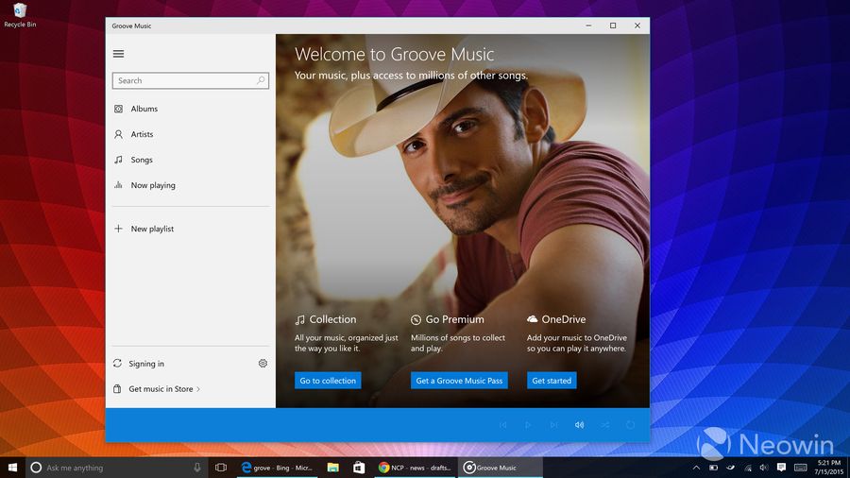
Task: Open the Action Center notifications icon
Action: (781, 468)
